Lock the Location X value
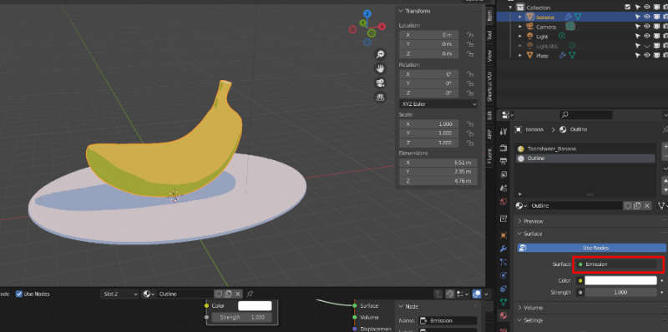Viewport: 668px width, 332px height. coord(470,35)
